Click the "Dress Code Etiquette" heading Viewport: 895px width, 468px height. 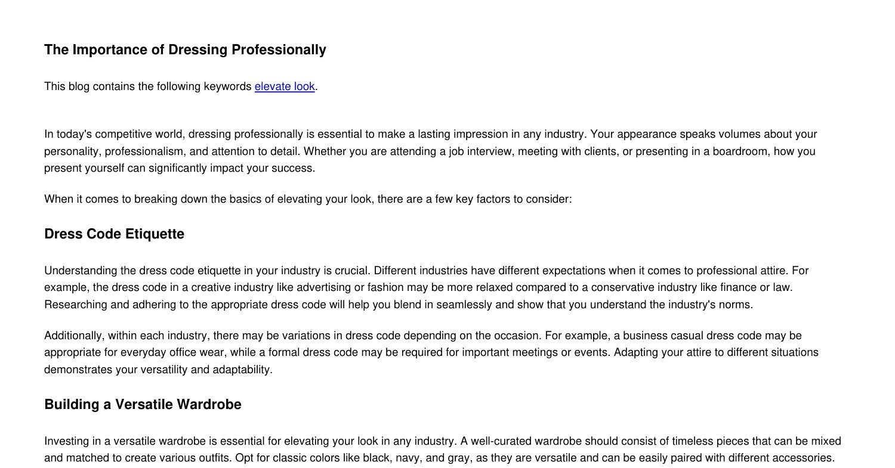coord(114,234)
